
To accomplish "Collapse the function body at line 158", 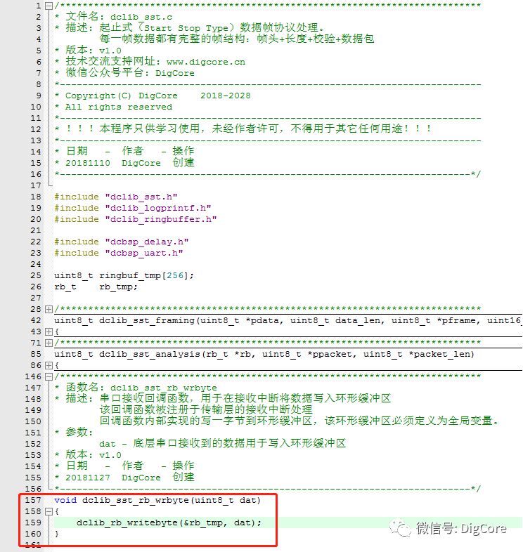I will (x=49, y=511).
